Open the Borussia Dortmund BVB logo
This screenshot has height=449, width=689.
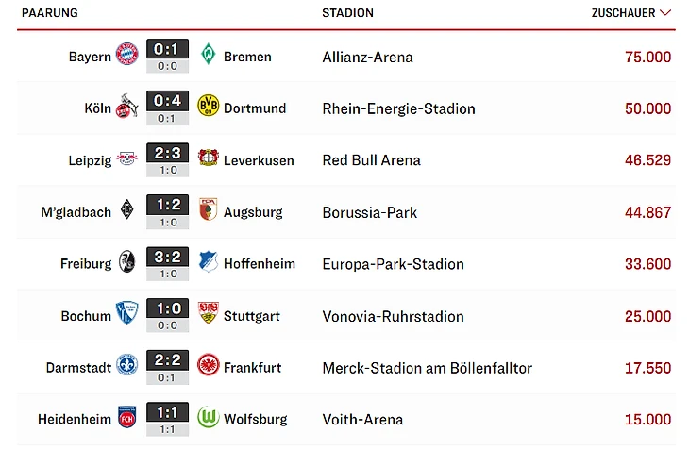[x=209, y=105]
